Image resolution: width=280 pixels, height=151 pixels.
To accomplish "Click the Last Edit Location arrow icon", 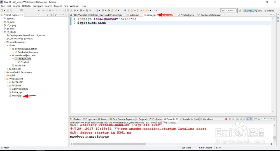I will (x=144, y=10).
